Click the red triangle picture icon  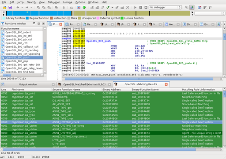(79, 8)
